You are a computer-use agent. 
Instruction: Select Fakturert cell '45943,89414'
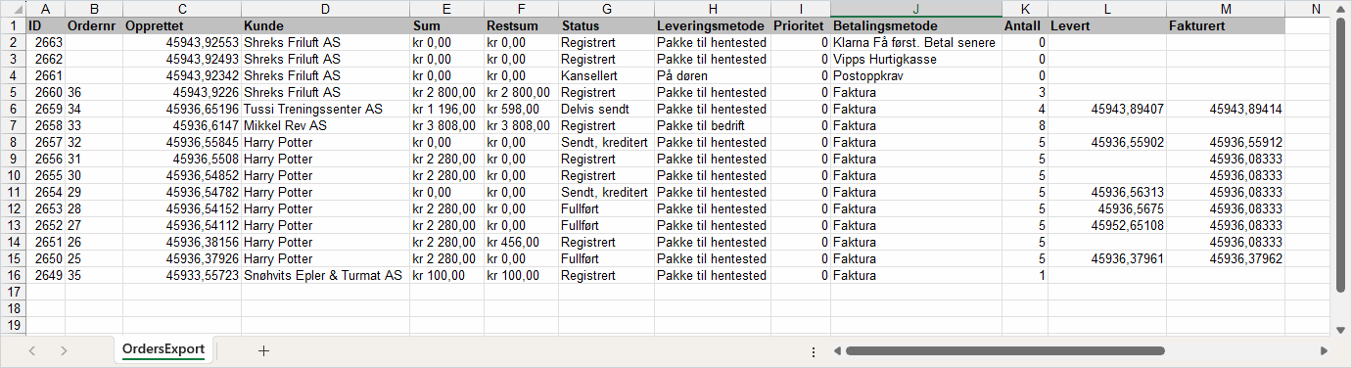coord(1226,109)
